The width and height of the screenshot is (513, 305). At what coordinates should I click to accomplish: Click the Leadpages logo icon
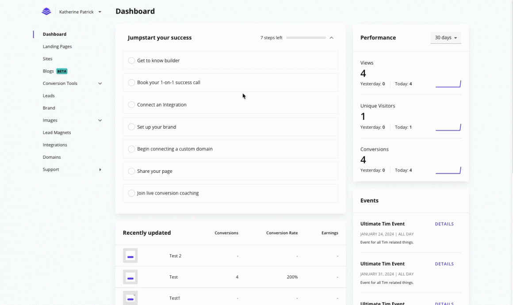coord(46,12)
